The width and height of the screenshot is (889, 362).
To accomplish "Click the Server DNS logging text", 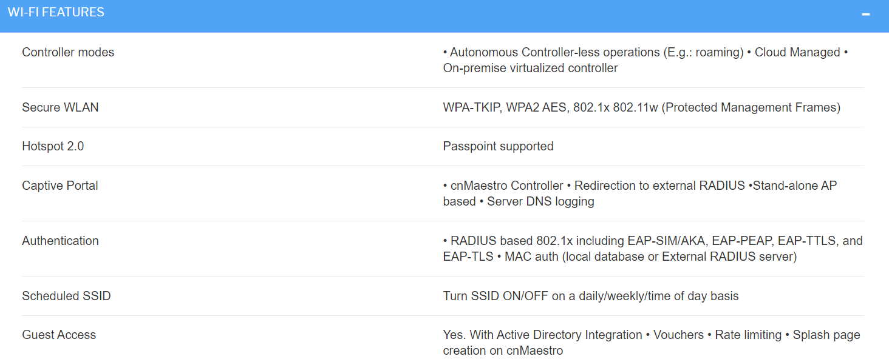I will [x=540, y=201].
